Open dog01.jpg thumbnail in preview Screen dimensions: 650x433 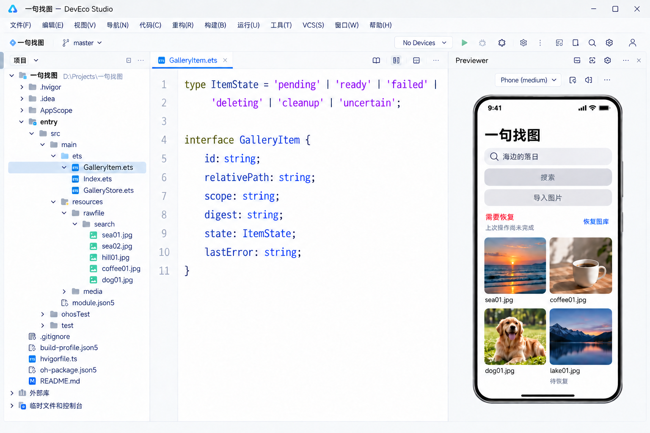pos(515,337)
